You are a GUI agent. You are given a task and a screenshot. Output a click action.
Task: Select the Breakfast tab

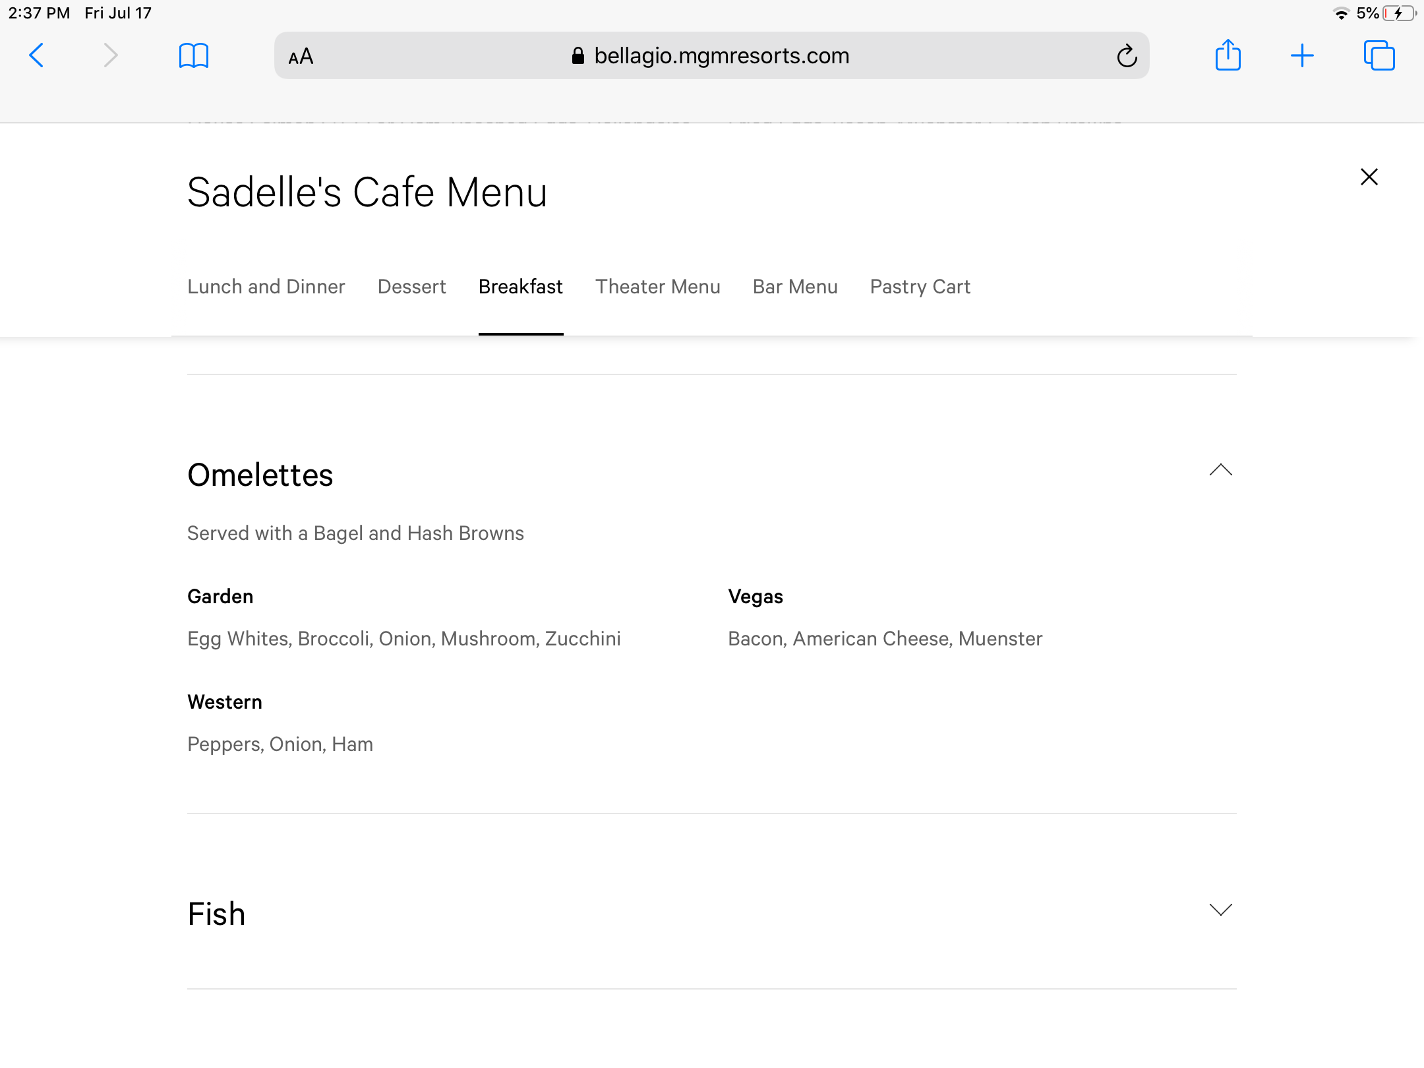coord(521,287)
